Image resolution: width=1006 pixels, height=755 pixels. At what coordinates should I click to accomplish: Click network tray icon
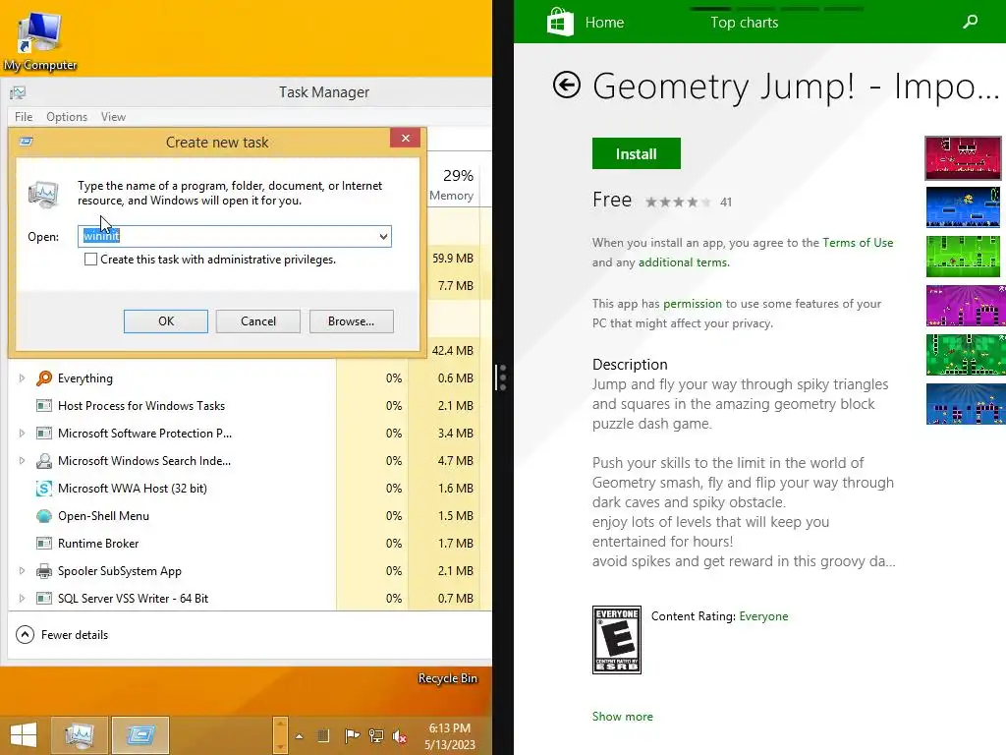(x=376, y=735)
